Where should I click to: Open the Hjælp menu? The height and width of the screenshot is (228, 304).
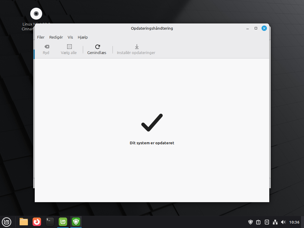pos(83,37)
